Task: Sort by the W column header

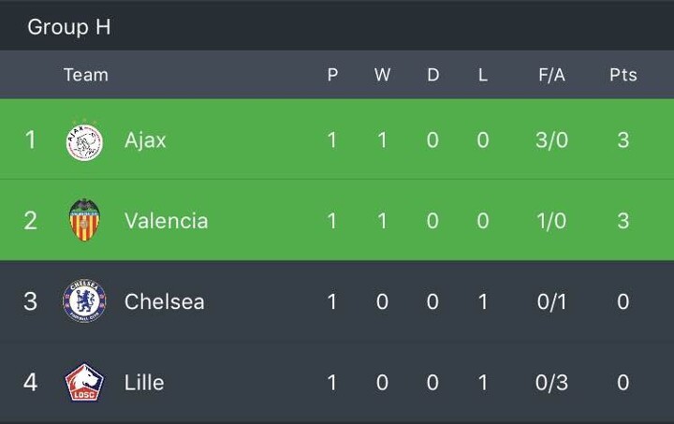Action: click(x=382, y=75)
